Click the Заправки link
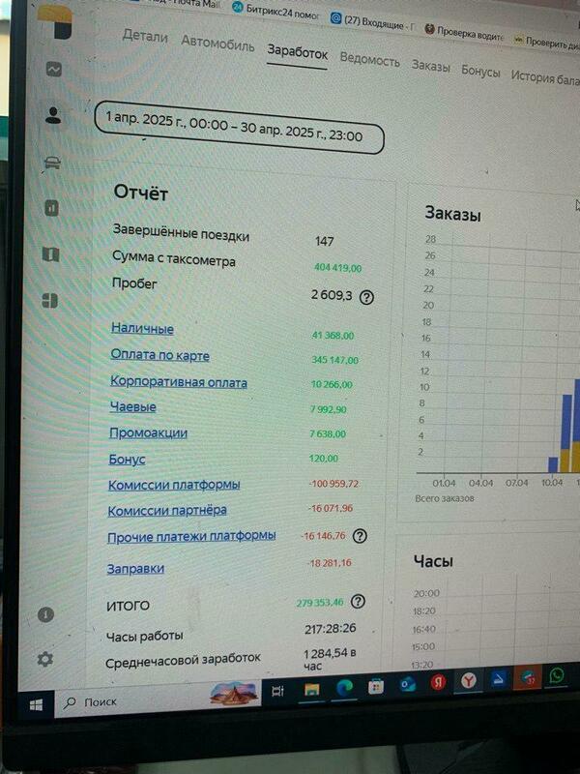 click(135, 569)
